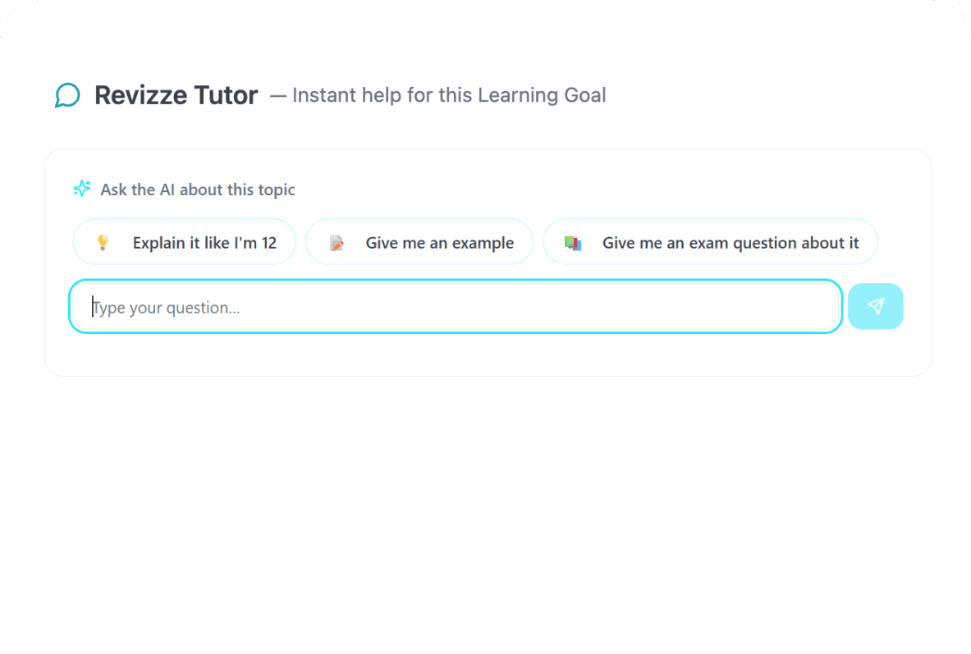Click the text cursor at the input's start
Image resolution: width=971 pixels, height=654 pixels.
(92, 307)
